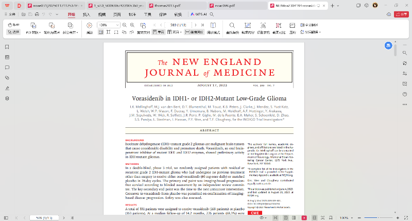Click the status bar zoom plus button
This screenshot has width=412, height=221.
[398, 218]
